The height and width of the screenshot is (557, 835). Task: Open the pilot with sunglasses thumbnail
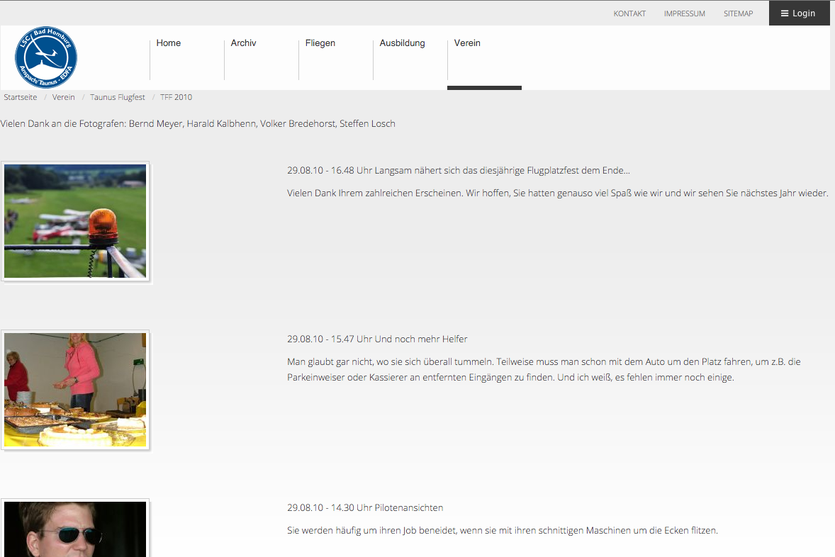click(75, 529)
